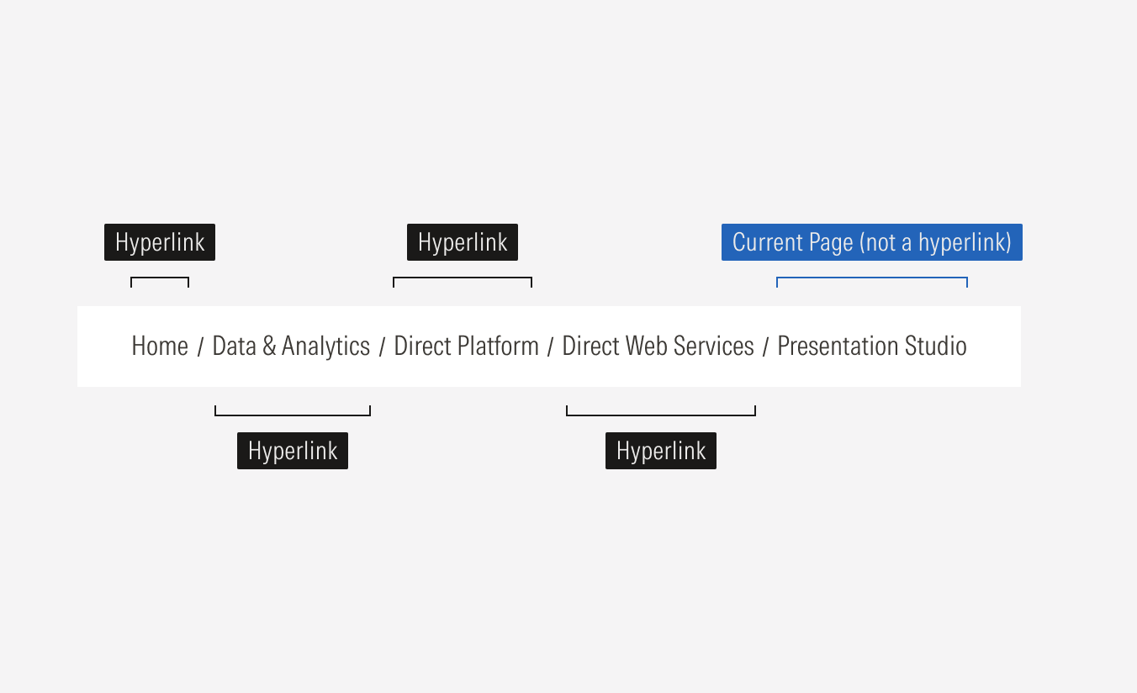
Task: Click the bracket line below Data & Analytics
Action: tap(293, 415)
